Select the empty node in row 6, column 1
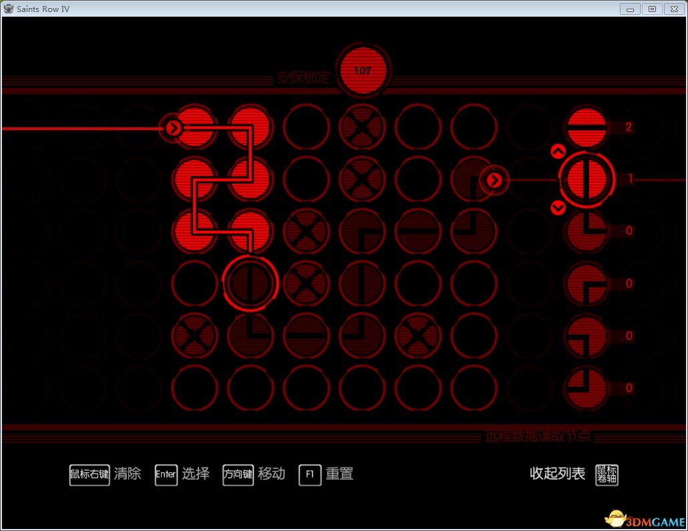The image size is (688, 531). point(194,388)
